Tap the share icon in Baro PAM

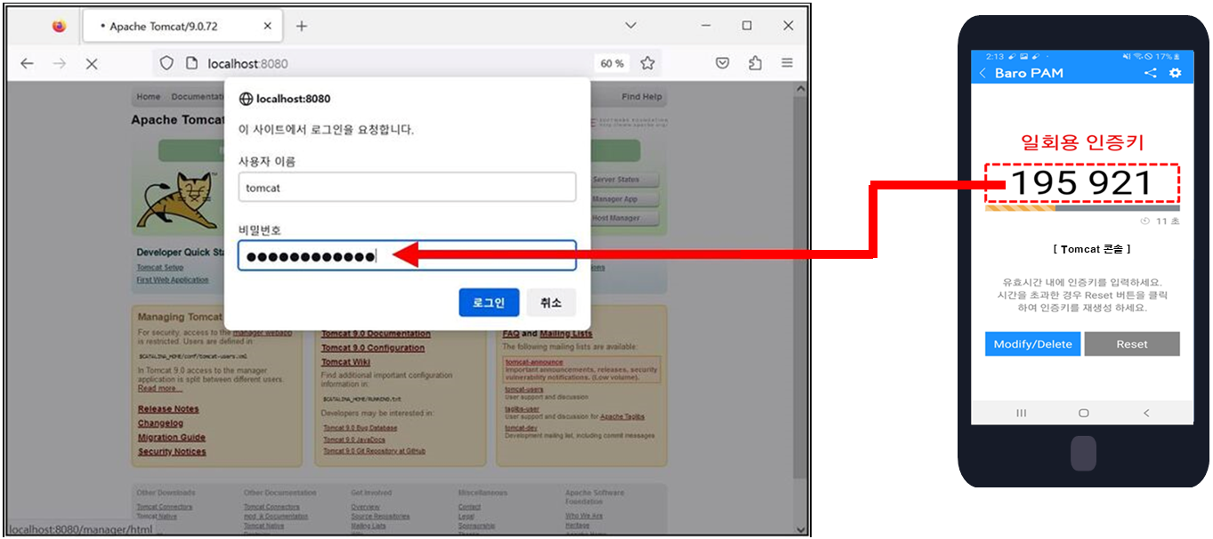(1150, 73)
